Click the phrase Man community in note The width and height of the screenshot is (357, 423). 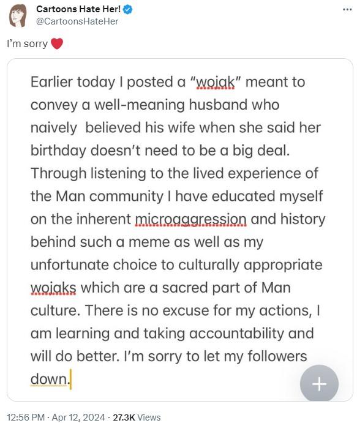point(110,197)
